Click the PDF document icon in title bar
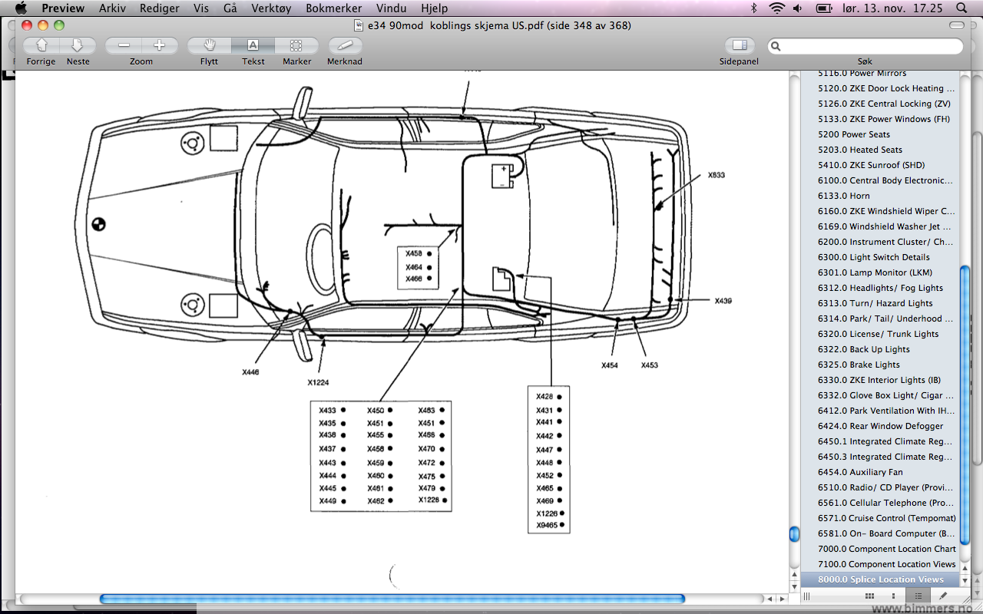The image size is (983, 614). [x=358, y=25]
